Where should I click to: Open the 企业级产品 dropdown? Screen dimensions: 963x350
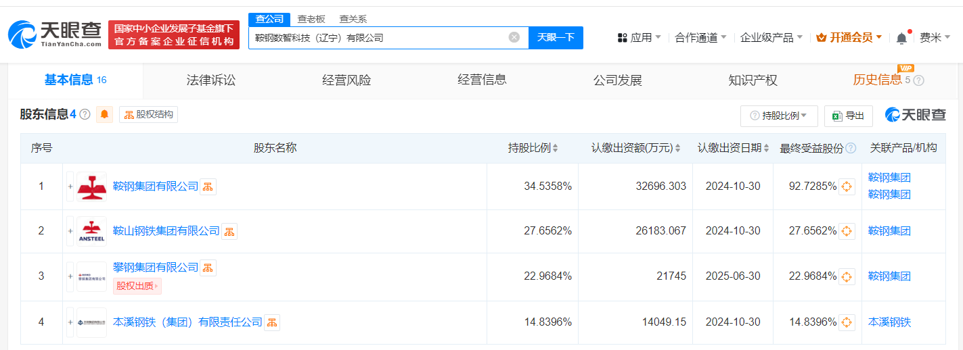[x=771, y=38]
